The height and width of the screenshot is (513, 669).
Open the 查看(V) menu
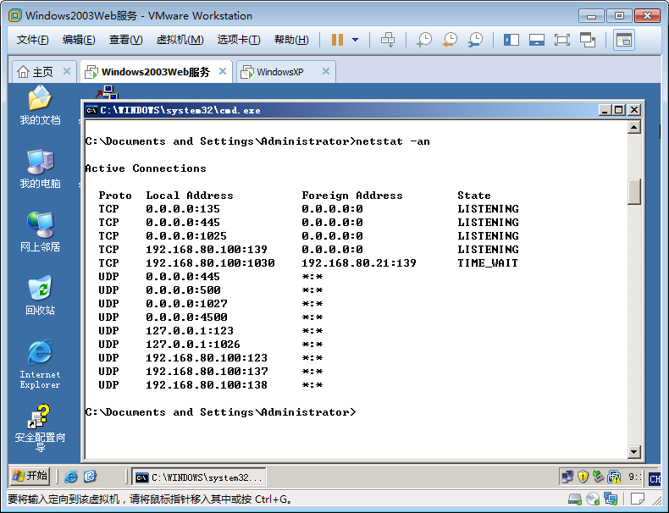pos(125,40)
